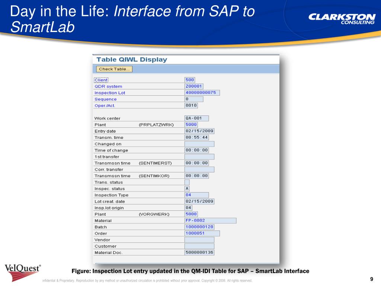Select the Inspec. status field A
The height and width of the screenshot is (286, 381).
(x=187, y=188)
